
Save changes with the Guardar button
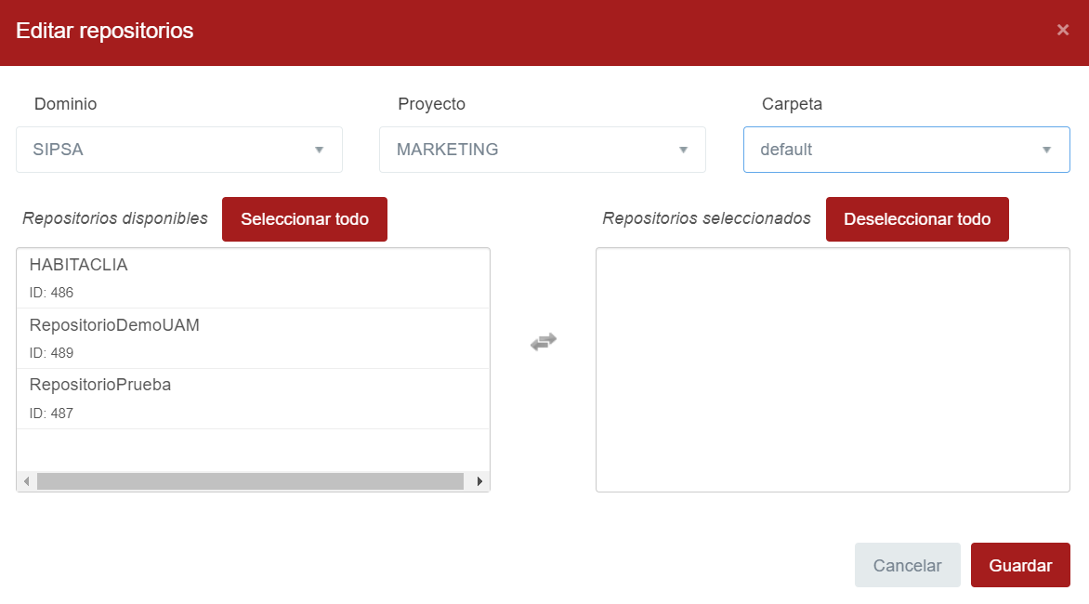point(1020,565)
